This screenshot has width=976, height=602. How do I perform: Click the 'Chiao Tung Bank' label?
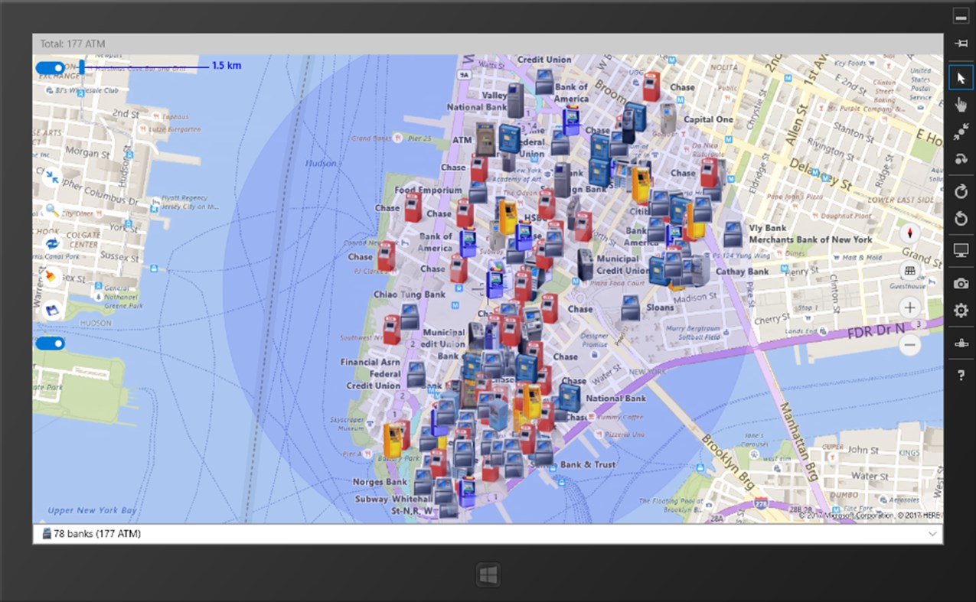pyautogui.click(x=410, y=294)
